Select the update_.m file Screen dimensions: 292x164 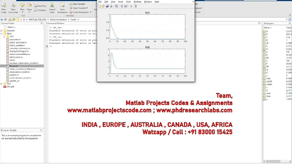point(14,81)
